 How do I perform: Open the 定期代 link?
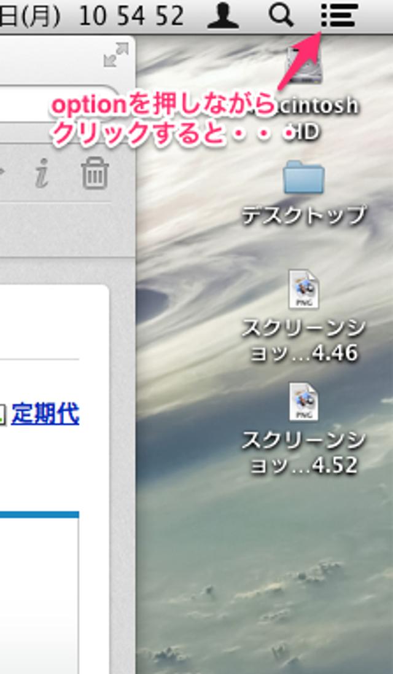pyautogui.click(x=45, y=414)
